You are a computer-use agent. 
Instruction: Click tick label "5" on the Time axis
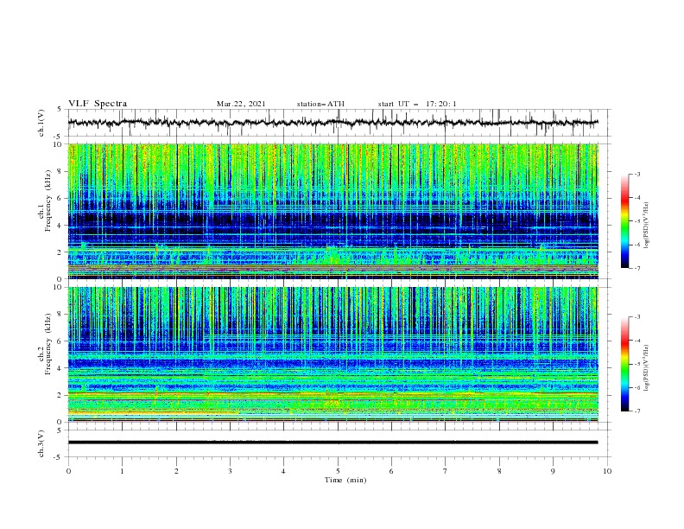point(338,471)
